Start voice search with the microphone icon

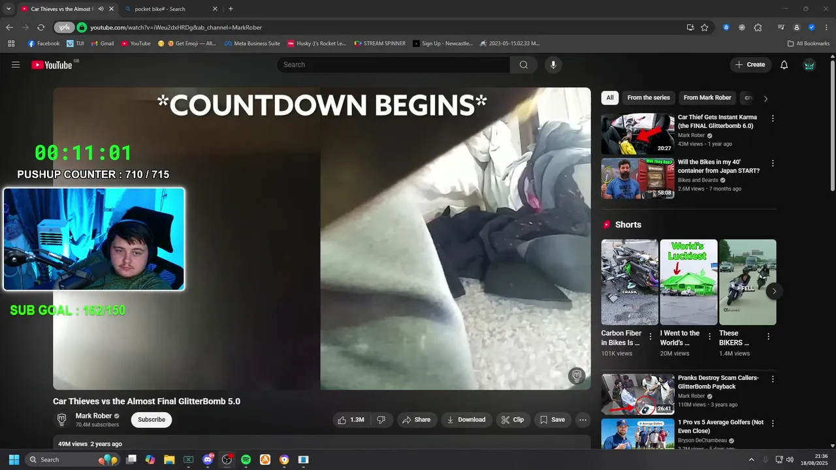click(x=553, y=65)
